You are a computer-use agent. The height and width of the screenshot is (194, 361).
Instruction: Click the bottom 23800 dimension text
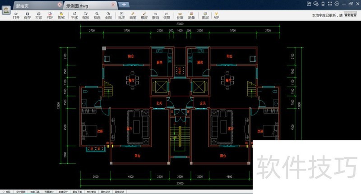pyautogui.click(x=180, y=184)
